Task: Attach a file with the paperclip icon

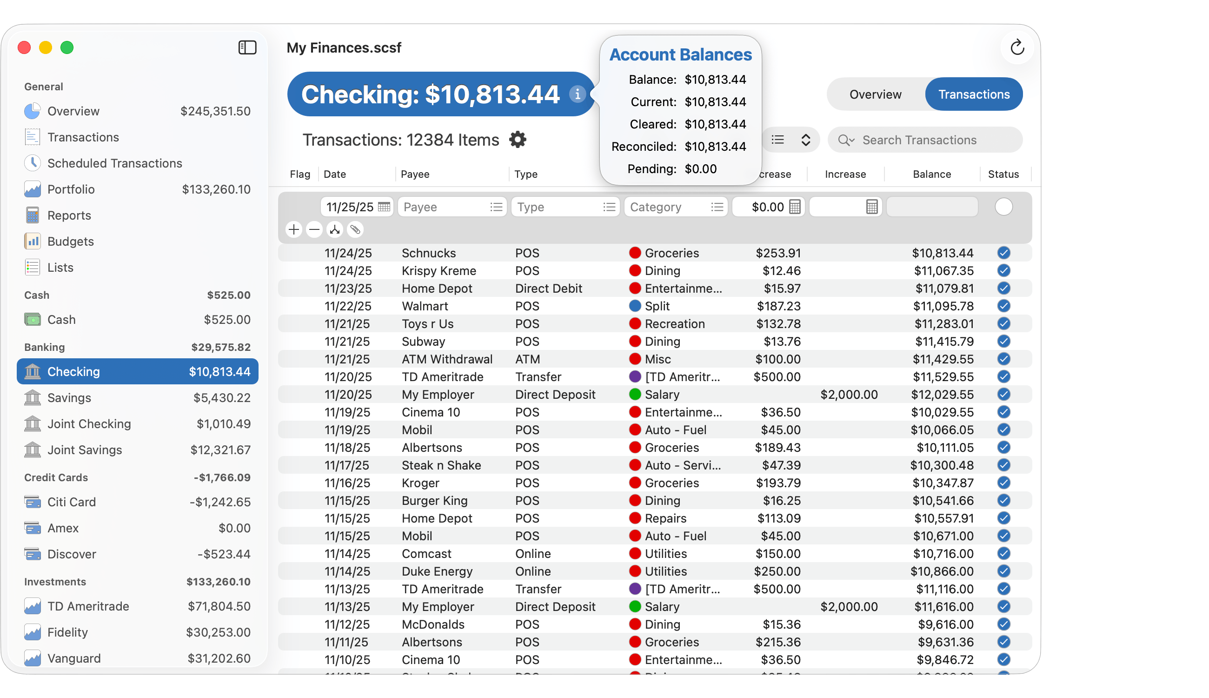Action: (x=354, y=229)
